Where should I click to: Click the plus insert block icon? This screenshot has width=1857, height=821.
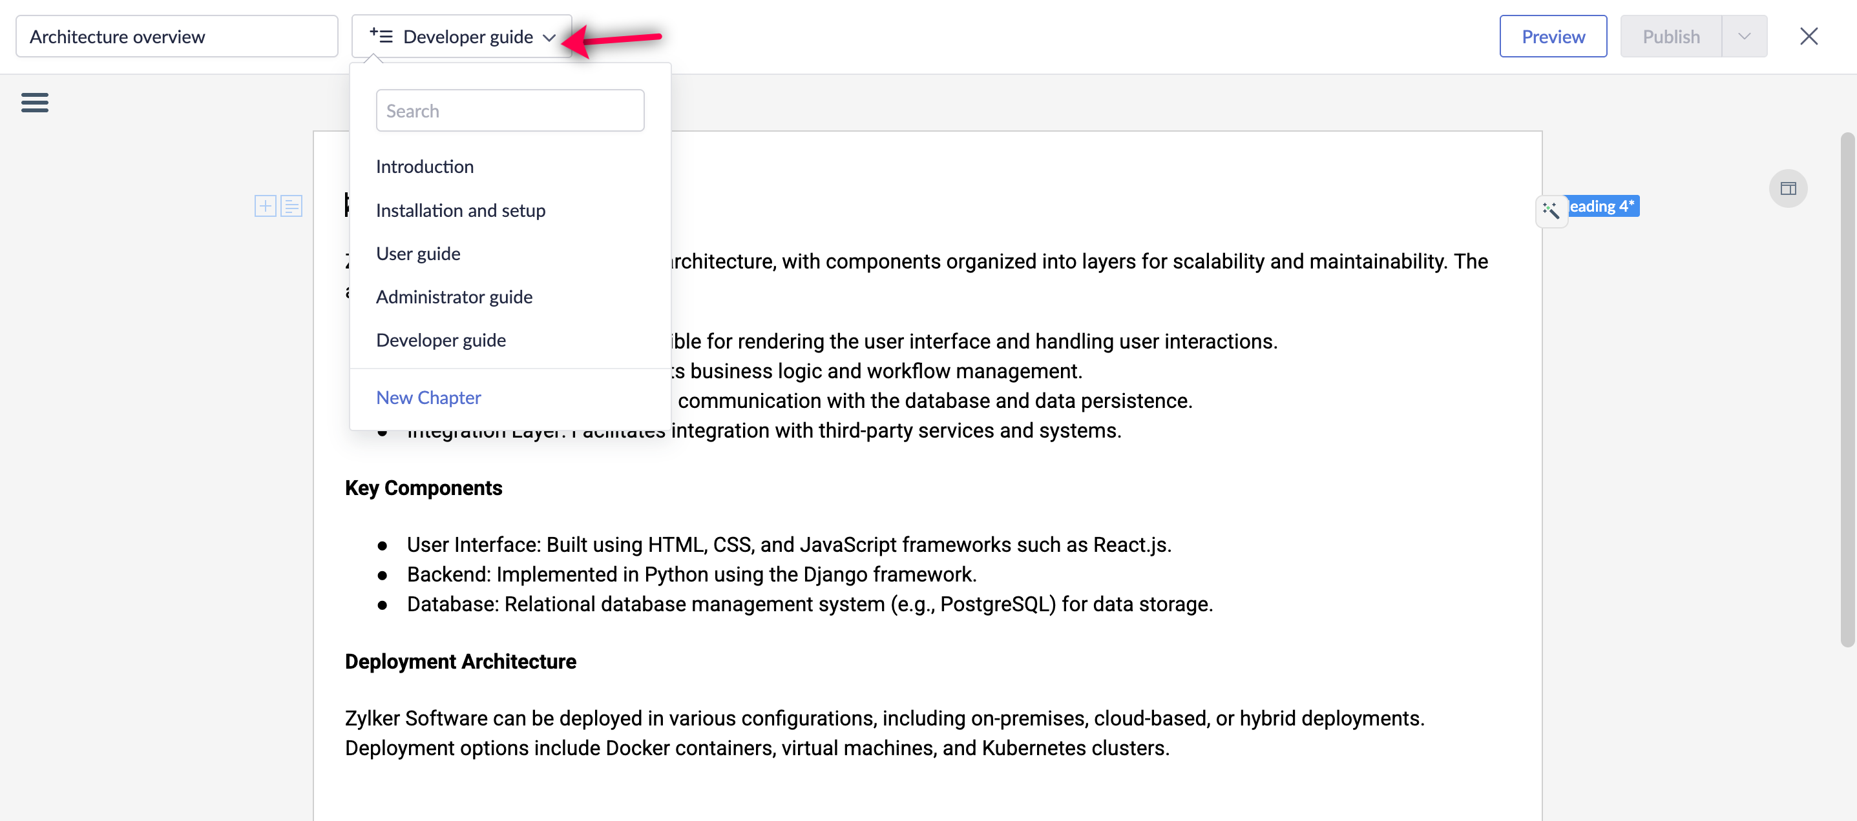point(266,206)
